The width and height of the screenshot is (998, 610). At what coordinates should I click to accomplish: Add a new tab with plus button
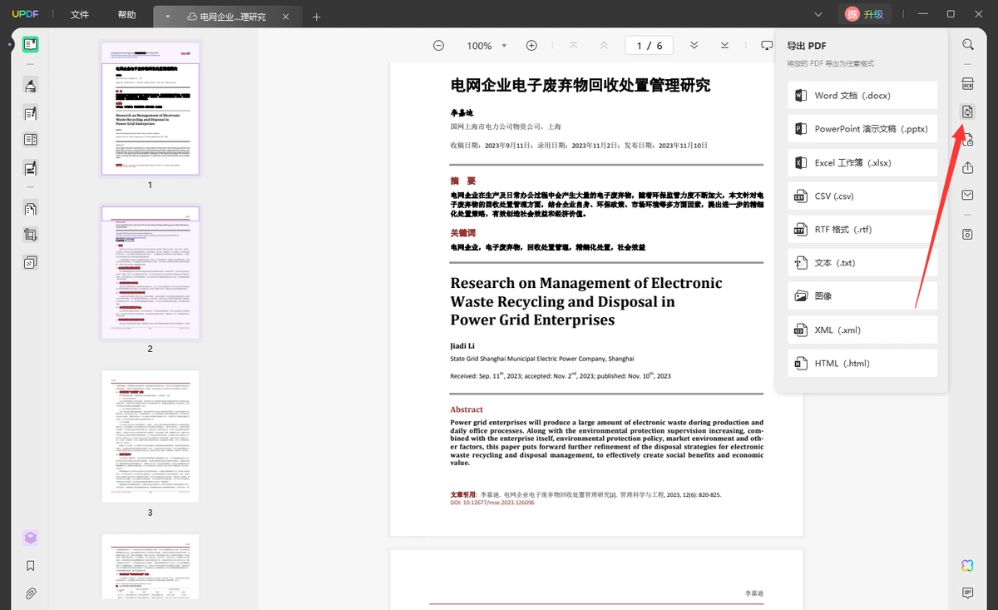317,17
